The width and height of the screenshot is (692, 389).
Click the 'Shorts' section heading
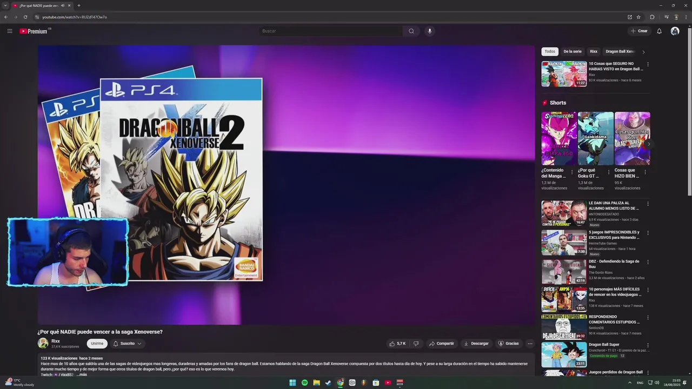coord(558,103)
